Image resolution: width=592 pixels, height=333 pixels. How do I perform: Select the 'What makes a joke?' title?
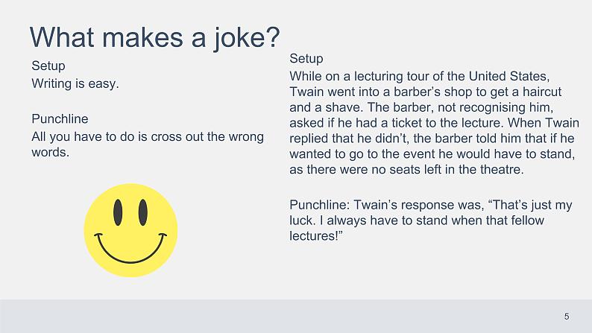[155, 38]
